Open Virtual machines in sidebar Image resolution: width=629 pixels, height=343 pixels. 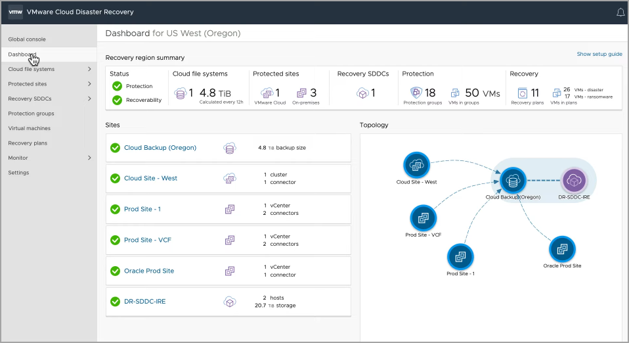[x=30, y=129]
